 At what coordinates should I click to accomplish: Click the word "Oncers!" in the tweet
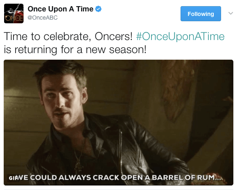tap(113, 36)
